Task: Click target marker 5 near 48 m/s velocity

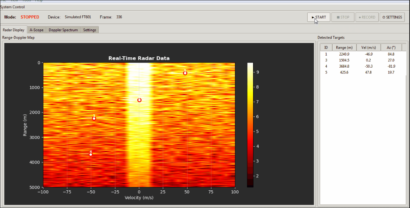Action: (x=185, y=73)
